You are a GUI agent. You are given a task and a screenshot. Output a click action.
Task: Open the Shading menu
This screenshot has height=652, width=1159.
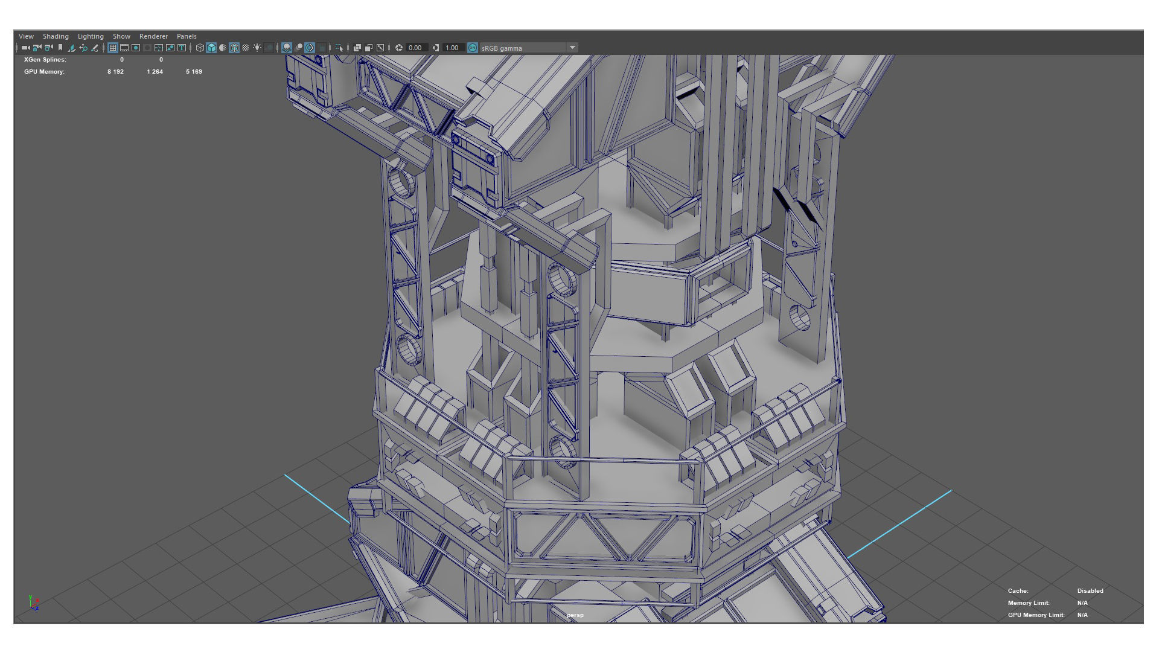click(x=56, y=36)
